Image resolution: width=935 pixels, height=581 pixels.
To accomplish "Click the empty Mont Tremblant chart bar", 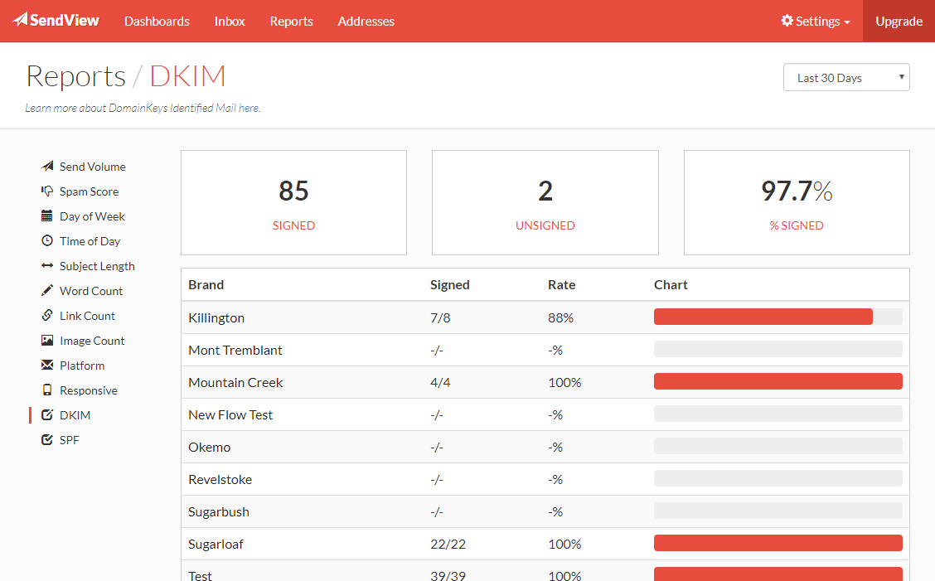I will coord(778,349).
